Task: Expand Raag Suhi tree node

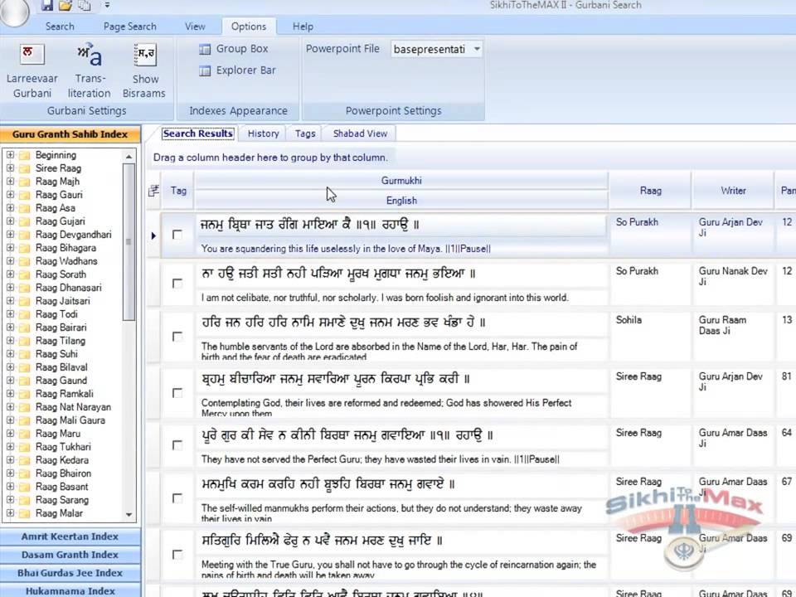Action: coord(10,354)
